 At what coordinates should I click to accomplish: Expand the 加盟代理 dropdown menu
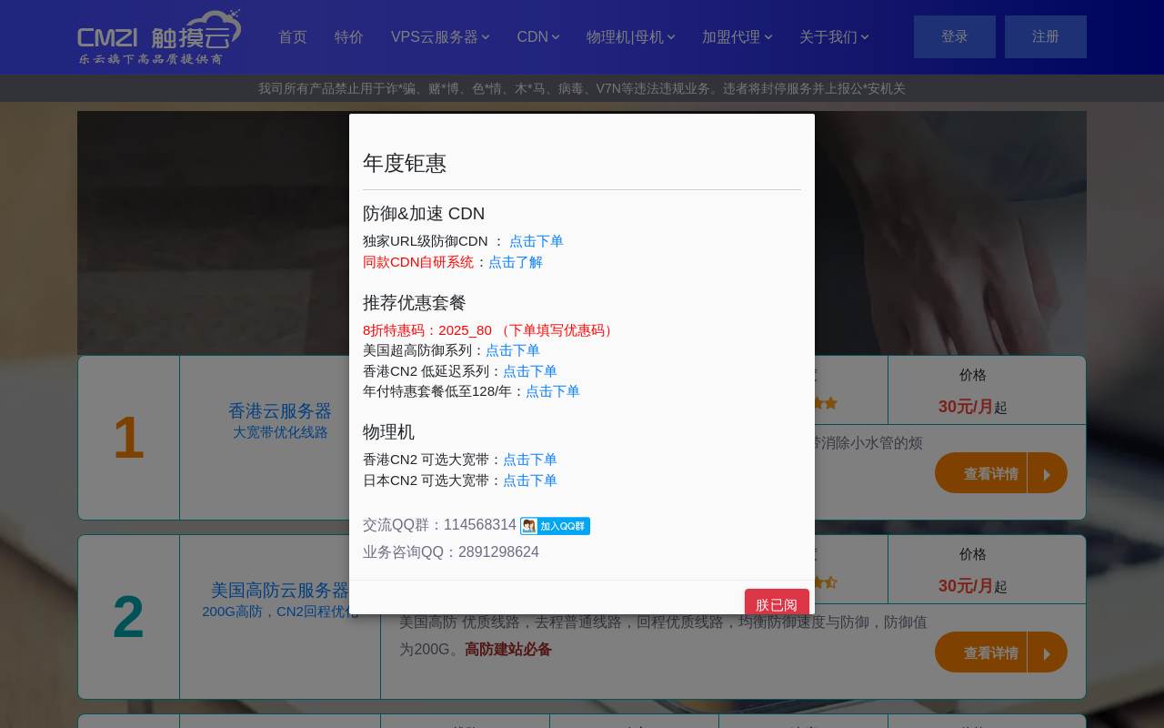coord(738,37)
